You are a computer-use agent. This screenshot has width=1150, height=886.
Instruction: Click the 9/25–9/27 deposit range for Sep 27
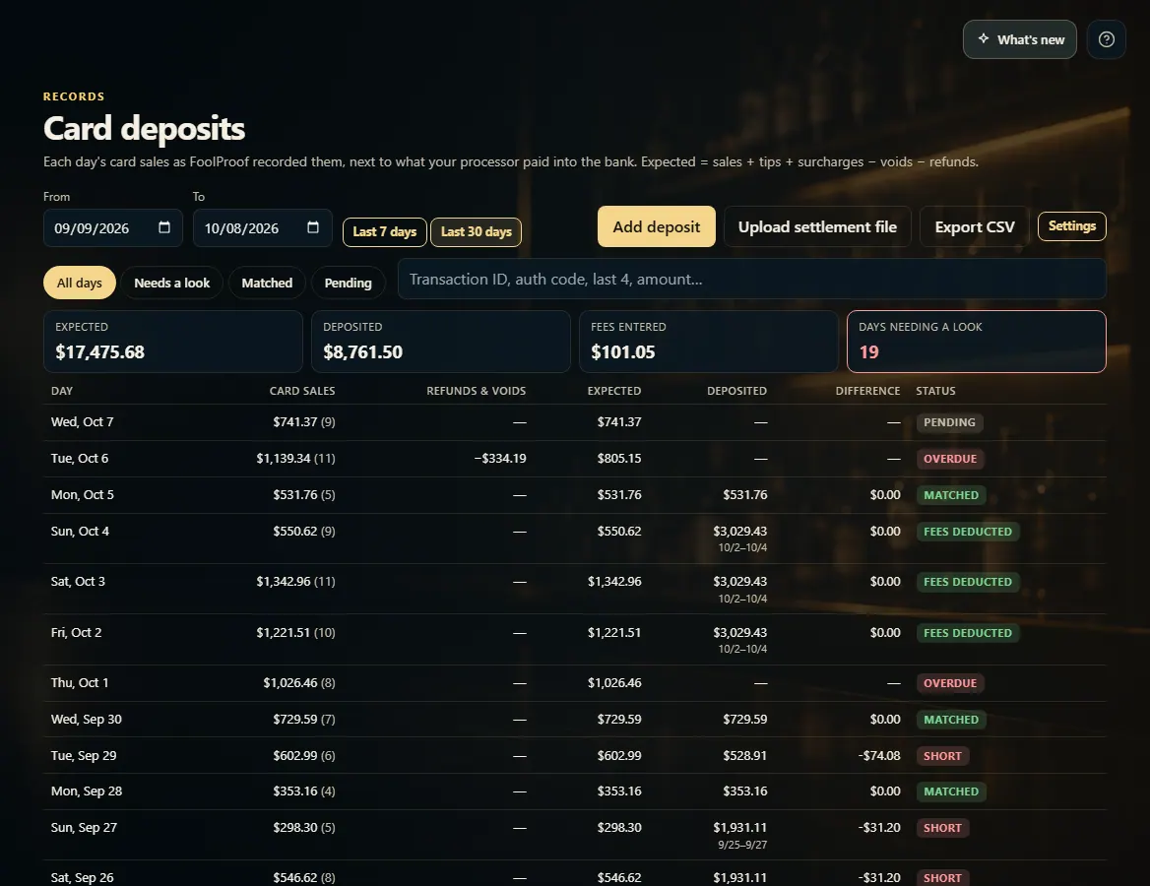(742, 845)
